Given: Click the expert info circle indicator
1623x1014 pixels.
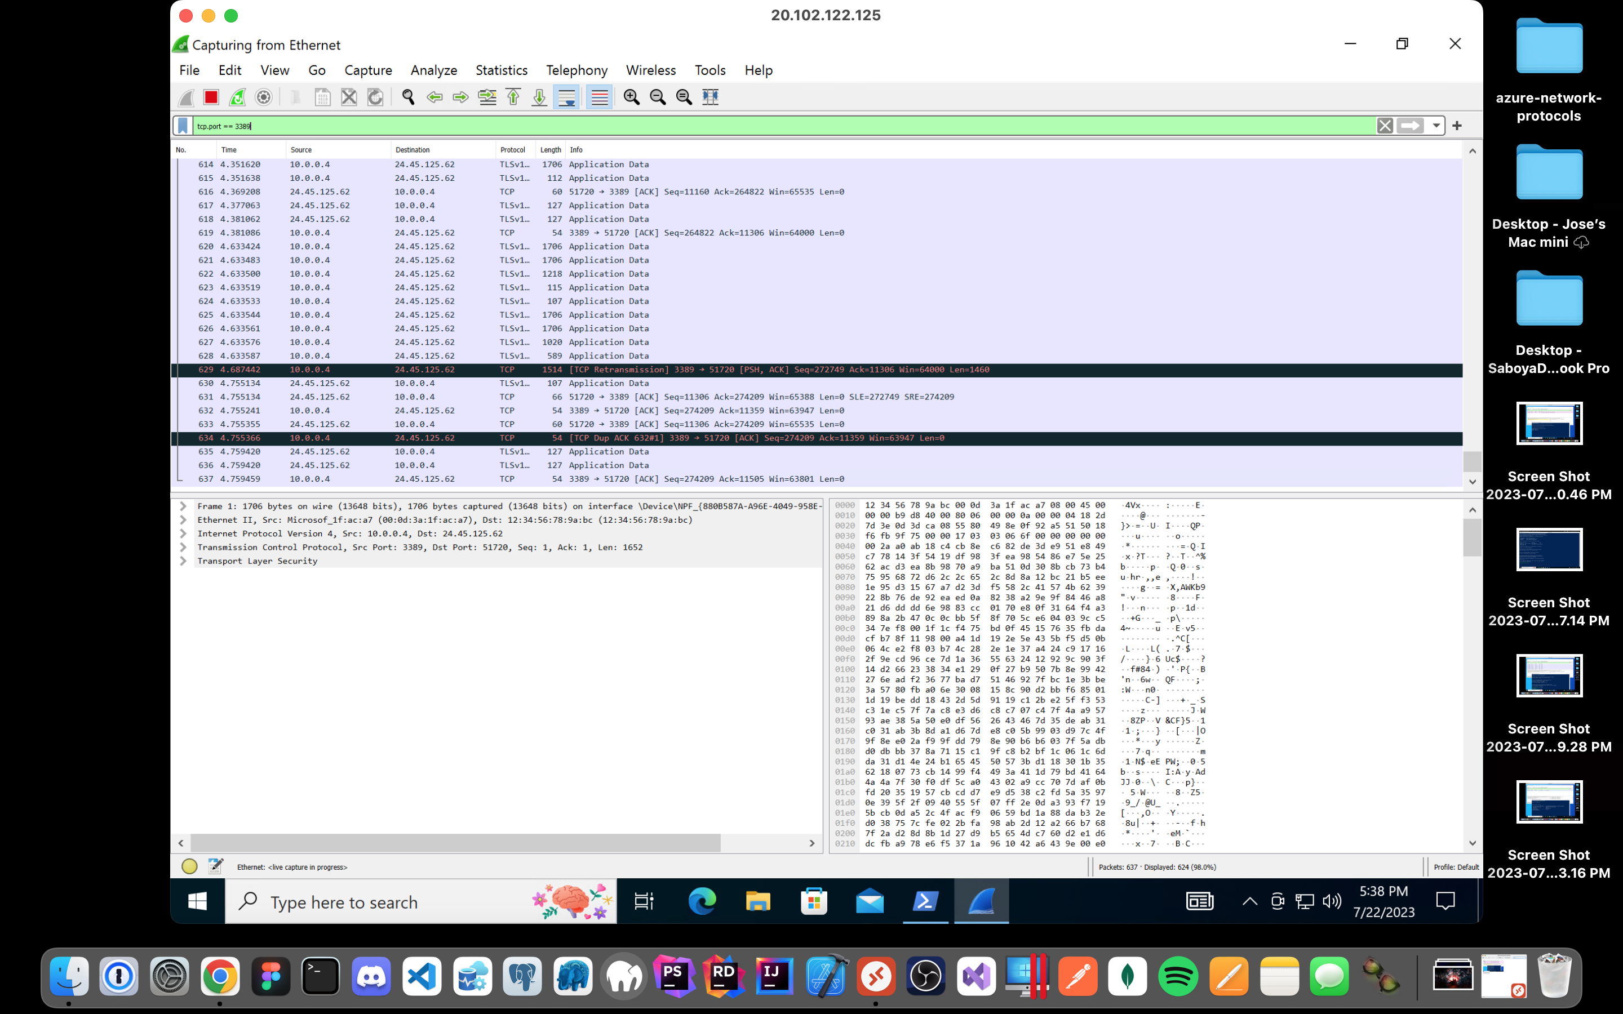Looking at the screenshot, I should (x=189, y=866).
